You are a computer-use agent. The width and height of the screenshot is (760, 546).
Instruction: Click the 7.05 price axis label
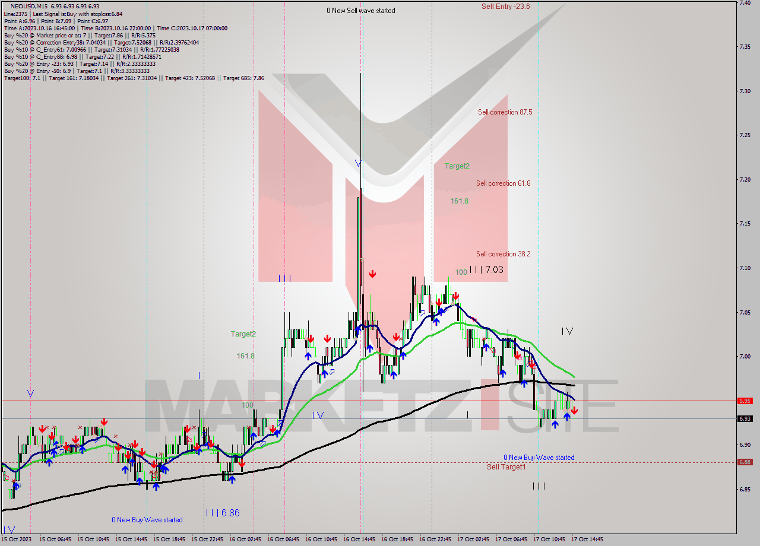coord(745,312)
